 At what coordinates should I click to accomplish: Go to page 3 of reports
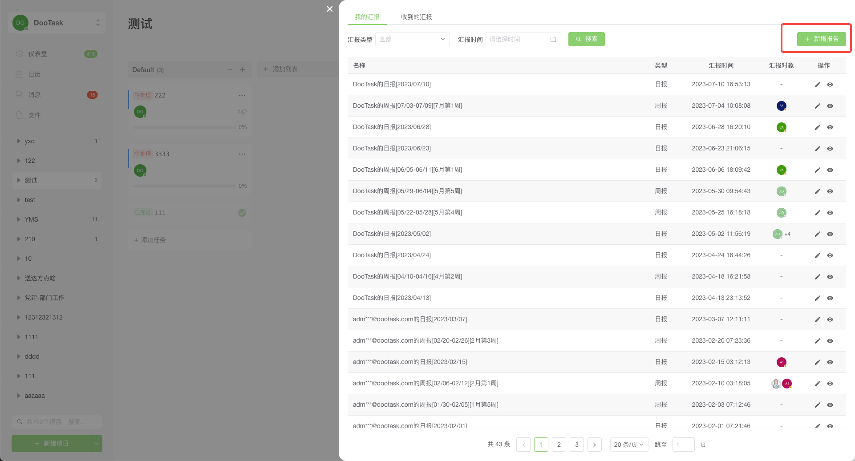pyautogui.click(x=577, y=445)
